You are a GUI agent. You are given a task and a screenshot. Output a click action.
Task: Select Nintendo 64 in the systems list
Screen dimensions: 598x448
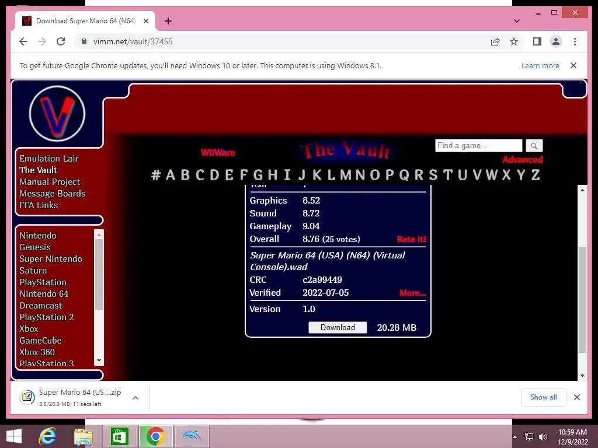[44, 294]
